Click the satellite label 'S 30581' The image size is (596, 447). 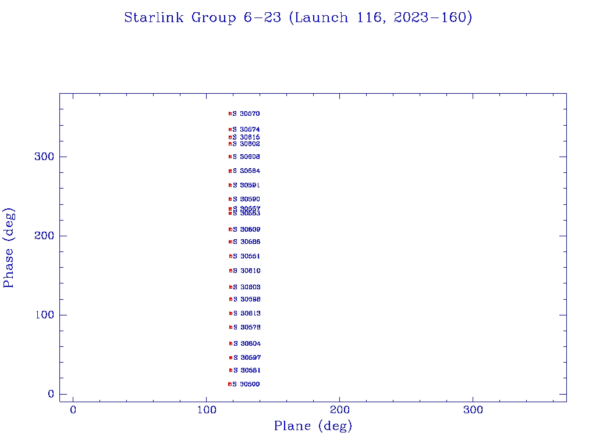[247, 370]
